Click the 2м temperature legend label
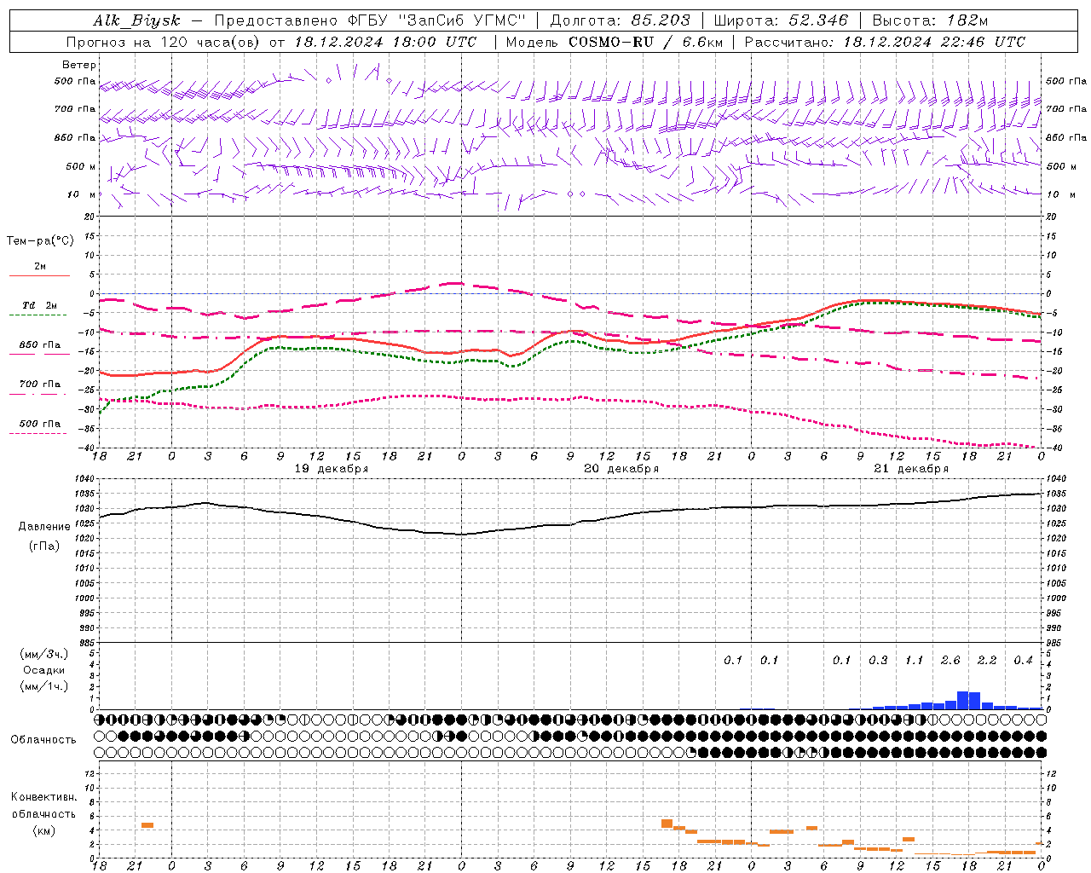1091x873 pixels. [40, 267]
